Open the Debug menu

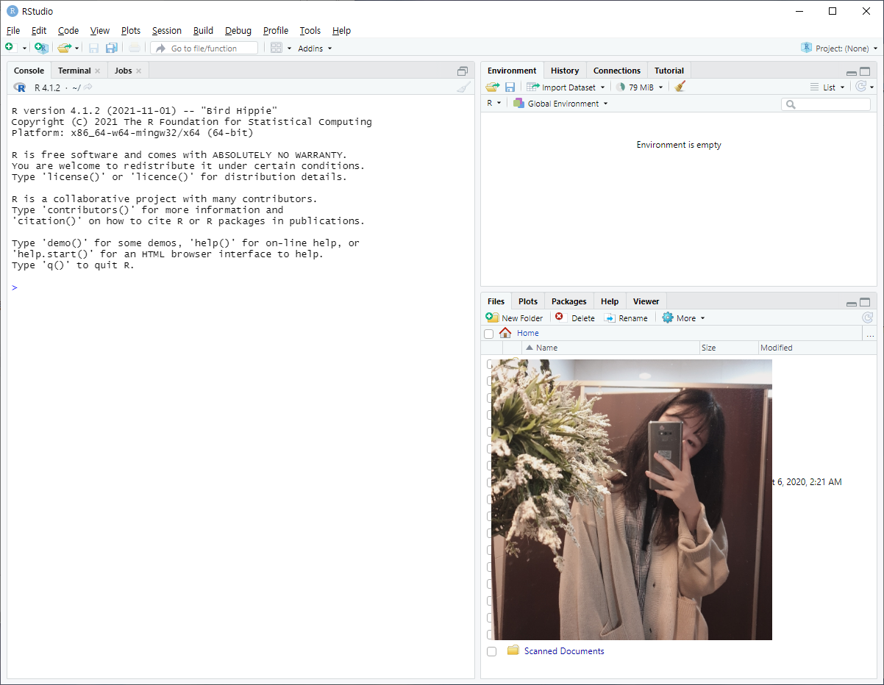pyautogui.click(x=238, y=31)
